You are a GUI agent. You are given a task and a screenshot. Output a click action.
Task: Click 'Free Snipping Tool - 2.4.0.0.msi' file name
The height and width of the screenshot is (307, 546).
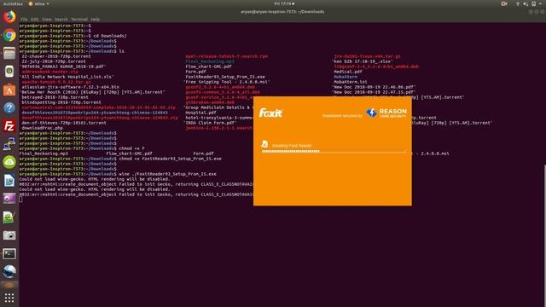[227, 82]
